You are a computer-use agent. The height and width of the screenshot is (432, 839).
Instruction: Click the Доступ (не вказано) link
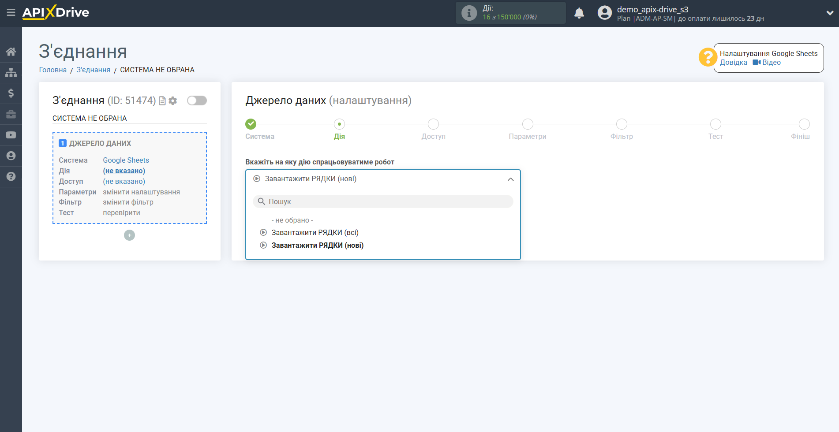point(124,181)
